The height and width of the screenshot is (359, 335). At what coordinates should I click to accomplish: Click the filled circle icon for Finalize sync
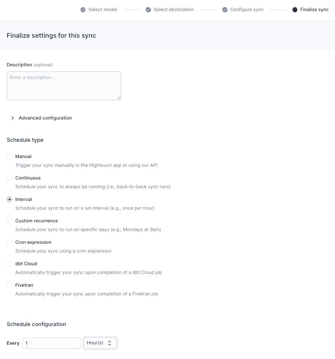click(295, 10)
